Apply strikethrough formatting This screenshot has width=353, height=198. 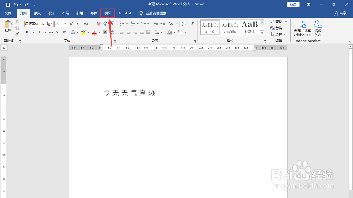(51, 32)
